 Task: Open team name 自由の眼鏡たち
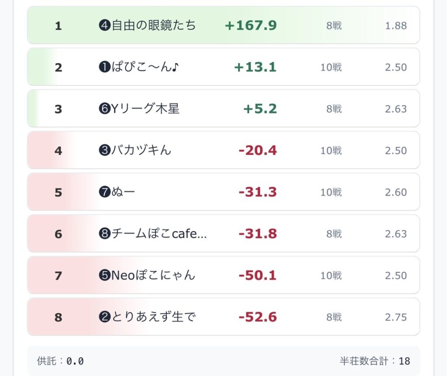tap(154, 25)
